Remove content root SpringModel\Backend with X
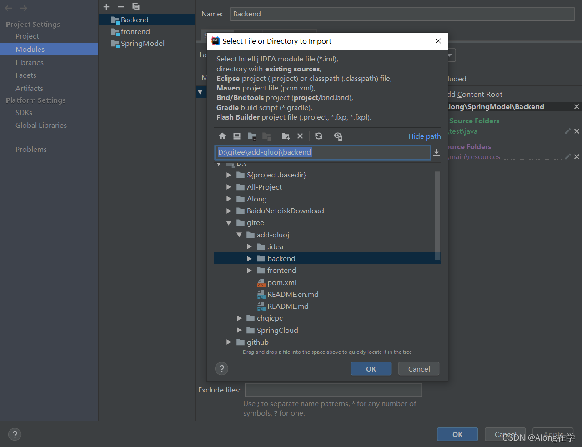 pos(577,107)
